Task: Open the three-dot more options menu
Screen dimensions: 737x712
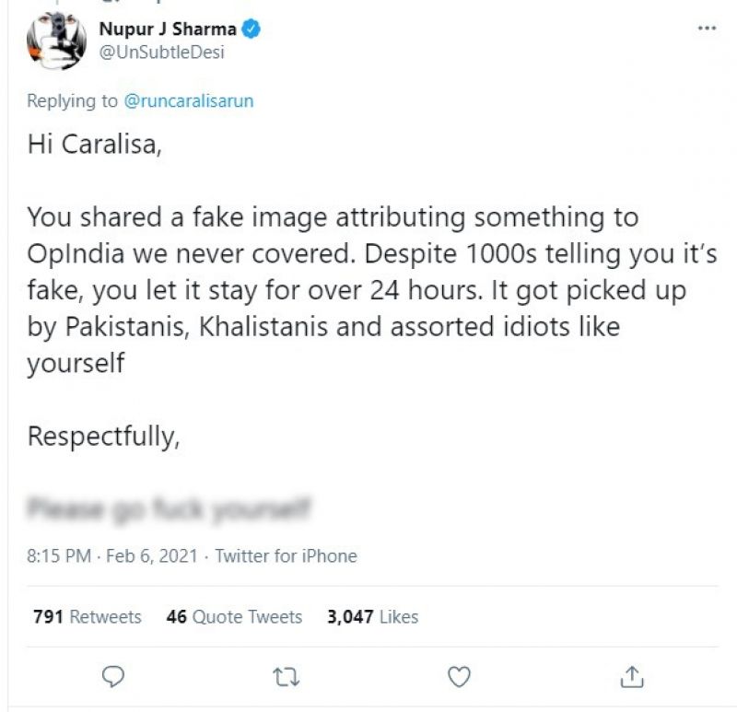Action: (x=707, y=29)
